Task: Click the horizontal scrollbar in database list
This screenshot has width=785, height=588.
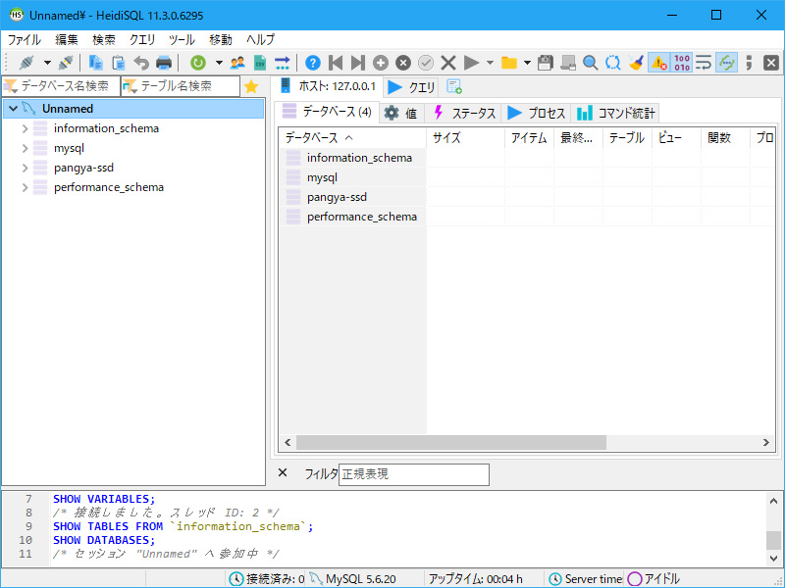Action: pyautogui.click(x=451, y=443)
